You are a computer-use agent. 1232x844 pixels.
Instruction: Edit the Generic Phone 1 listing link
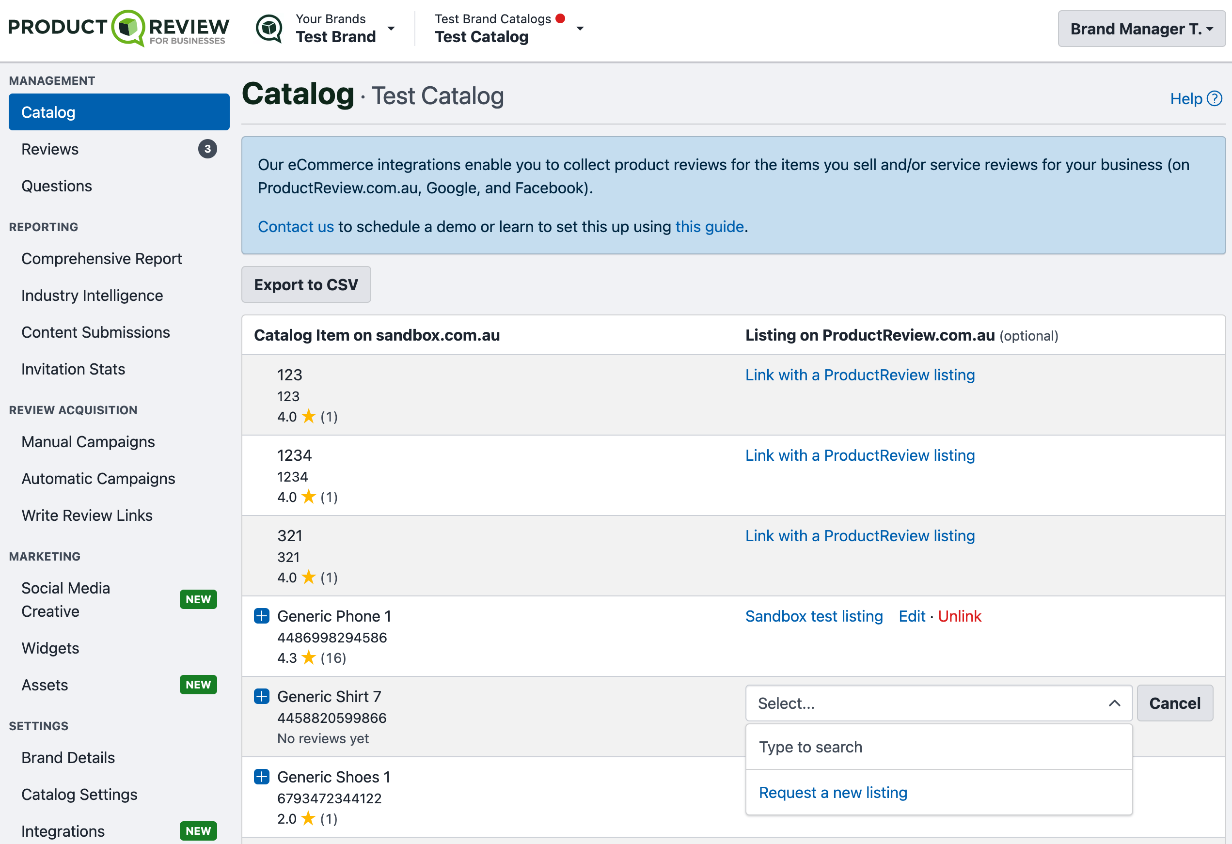[x=912, y=616]
